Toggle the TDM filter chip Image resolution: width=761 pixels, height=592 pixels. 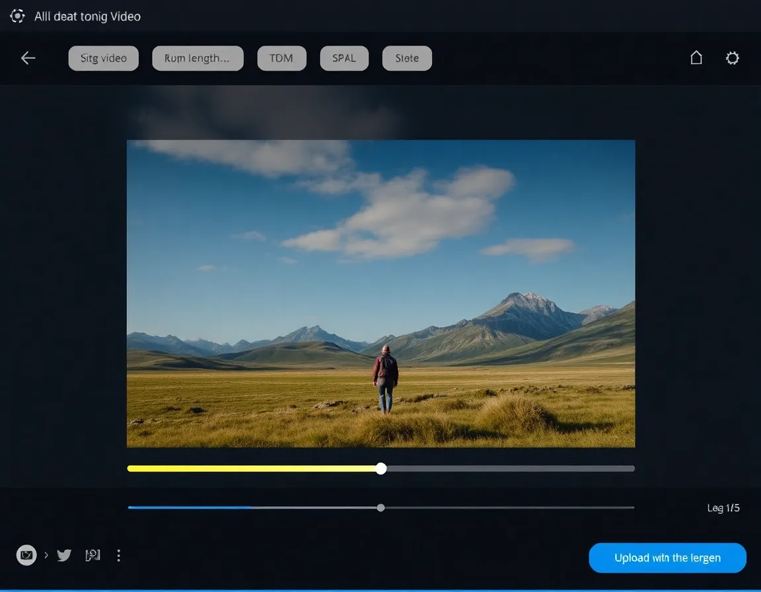pos(281,58)
